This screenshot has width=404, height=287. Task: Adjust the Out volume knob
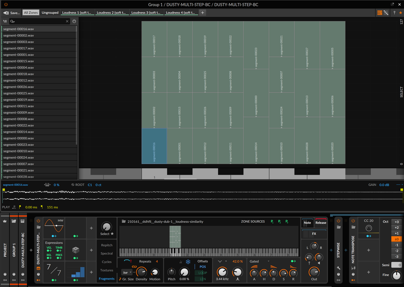click(x=314, y=272)
